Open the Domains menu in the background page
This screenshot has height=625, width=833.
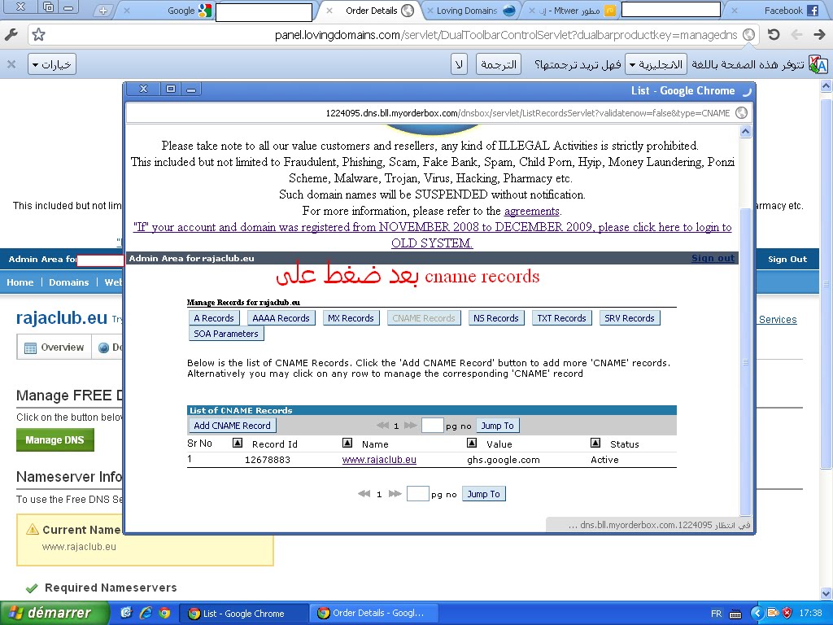[68, 282]
